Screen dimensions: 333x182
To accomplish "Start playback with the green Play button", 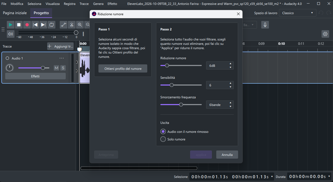I will click(x=10, y=25).
